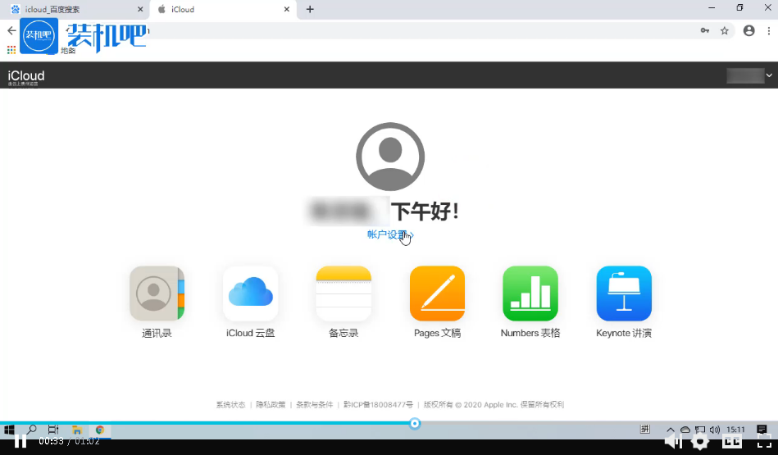Open the Contacts (通讯录) app icon
778x455 pixels.
point(157,293)
